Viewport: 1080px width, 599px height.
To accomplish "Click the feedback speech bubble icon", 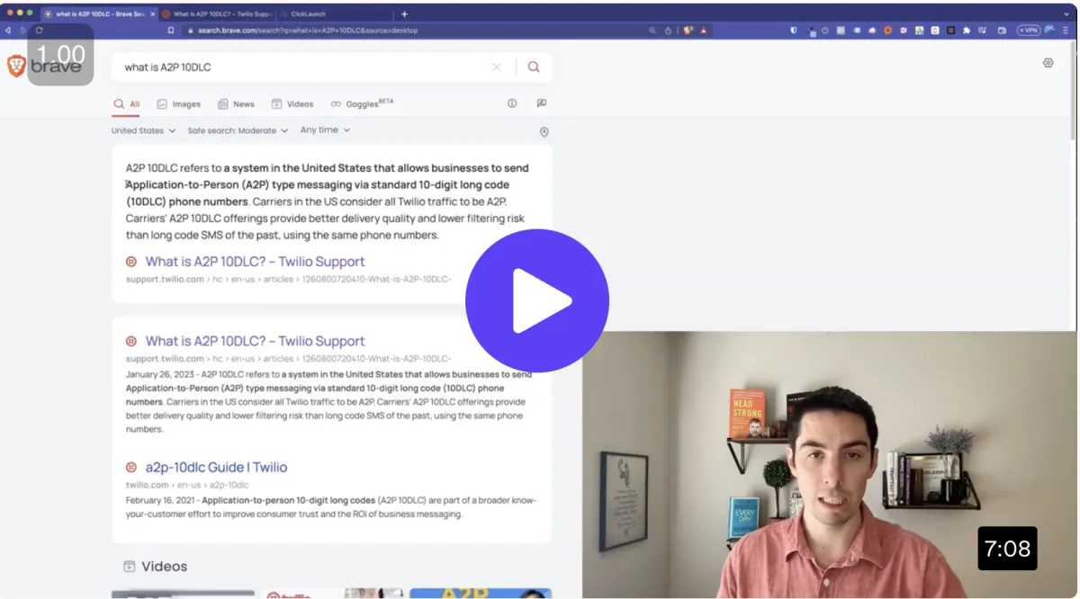I will pyautogui.click(x=542, y=103).
